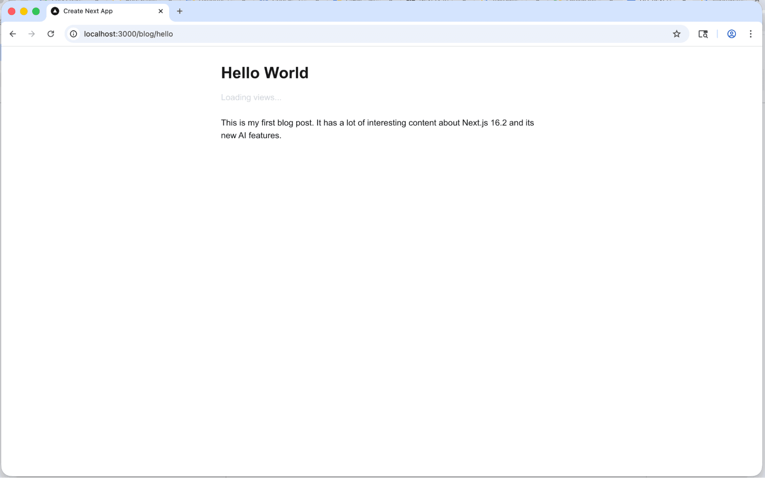Image resolution: width=765 pixels, height=478 pixels.
Task: Click the yellow minimize window button
Action: coord(24,11)
